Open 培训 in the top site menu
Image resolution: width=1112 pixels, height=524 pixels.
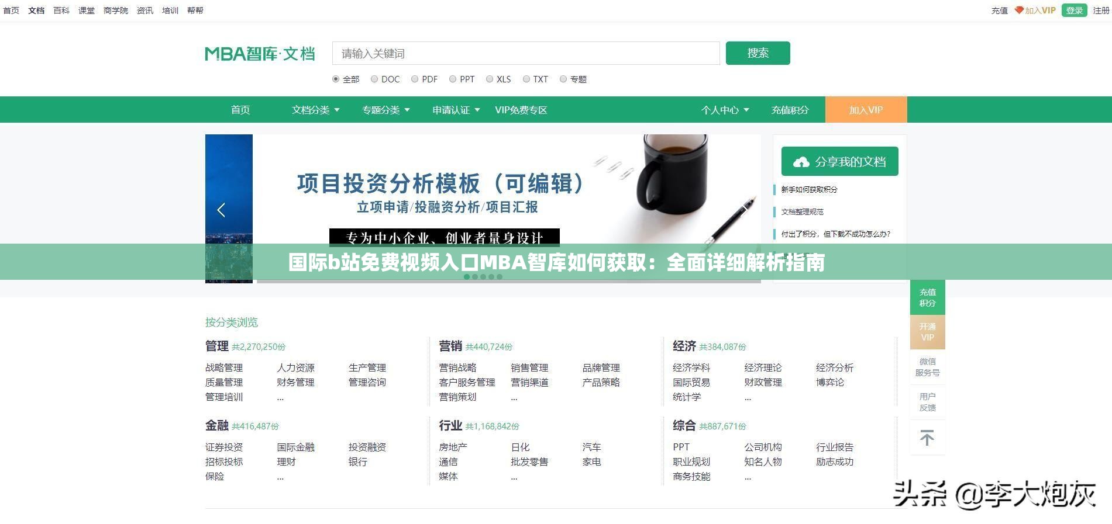coord(170,11)
